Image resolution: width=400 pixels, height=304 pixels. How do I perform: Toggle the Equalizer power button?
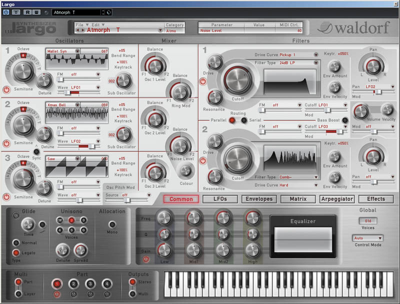[x=145, y=259]
